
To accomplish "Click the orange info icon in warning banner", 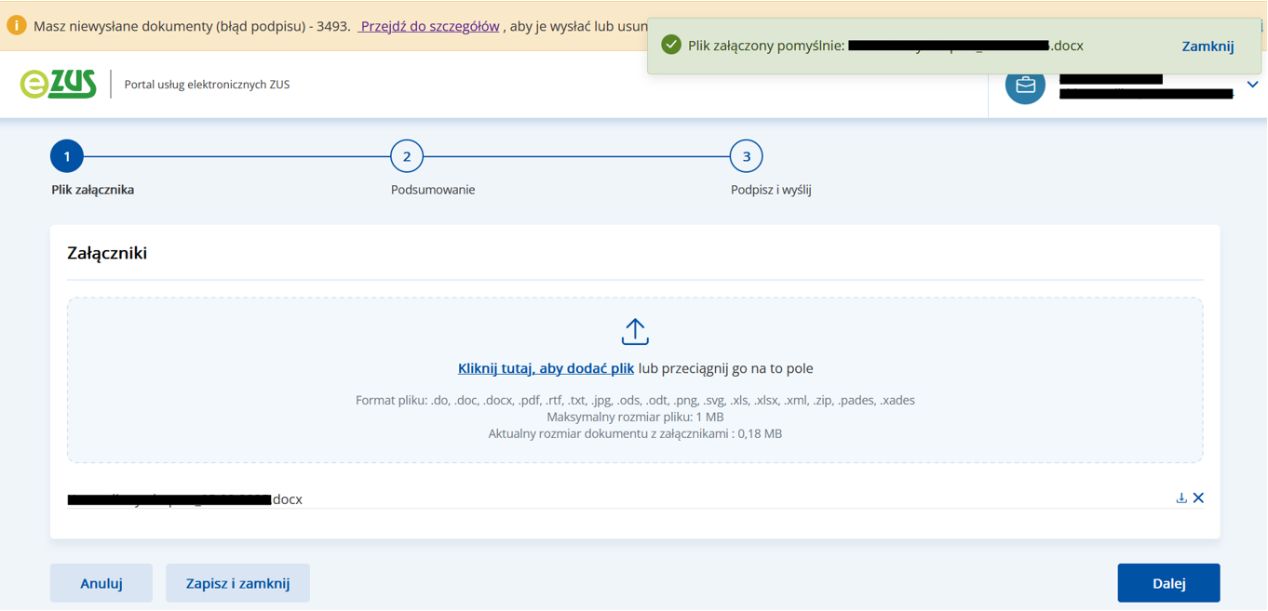I will tap(17, 26).
